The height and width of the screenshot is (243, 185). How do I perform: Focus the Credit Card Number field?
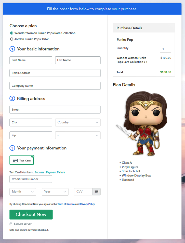(x=31, y=179)
